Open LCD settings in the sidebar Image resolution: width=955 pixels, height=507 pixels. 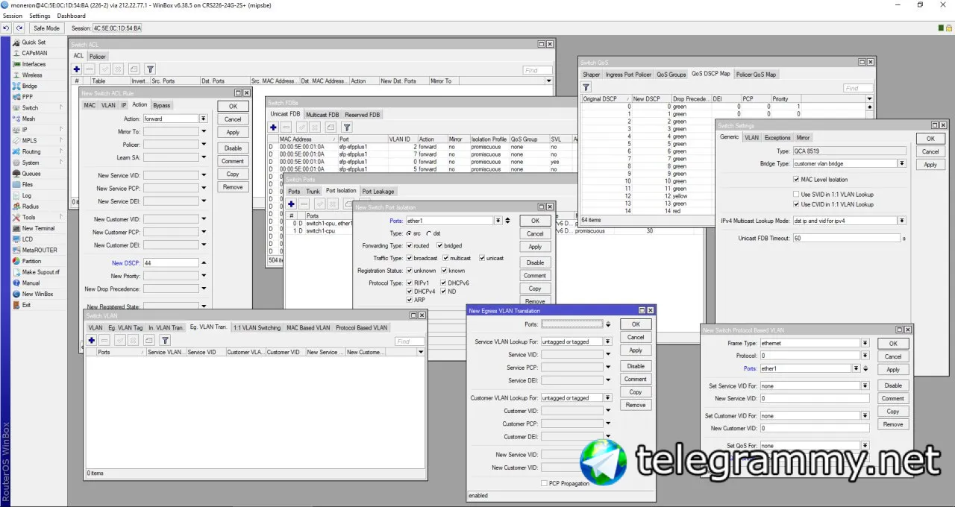(28, 239)
